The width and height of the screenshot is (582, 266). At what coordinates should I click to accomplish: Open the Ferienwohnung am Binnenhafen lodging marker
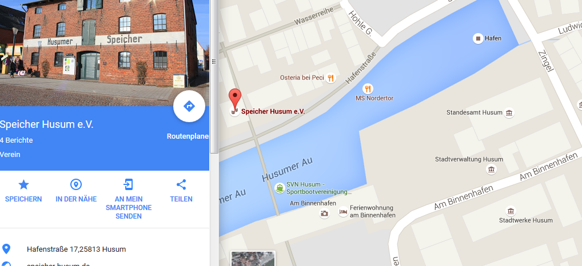tap(344, 212)
